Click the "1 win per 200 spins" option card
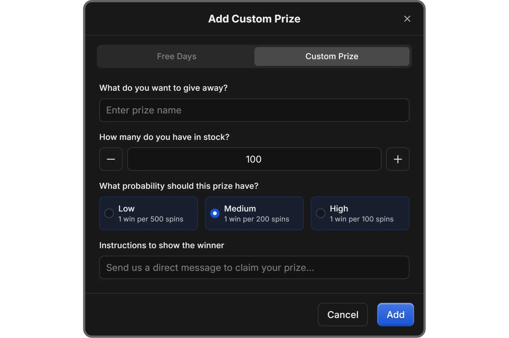This screenshot has height=338, width=509. tap(254, 213)
